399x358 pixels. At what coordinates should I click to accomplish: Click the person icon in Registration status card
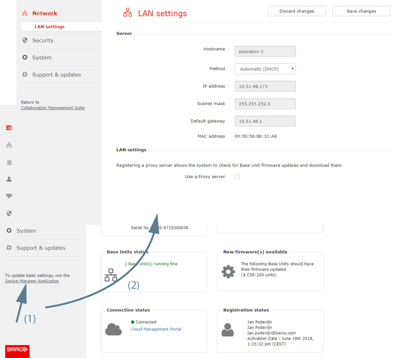[228, 330]
